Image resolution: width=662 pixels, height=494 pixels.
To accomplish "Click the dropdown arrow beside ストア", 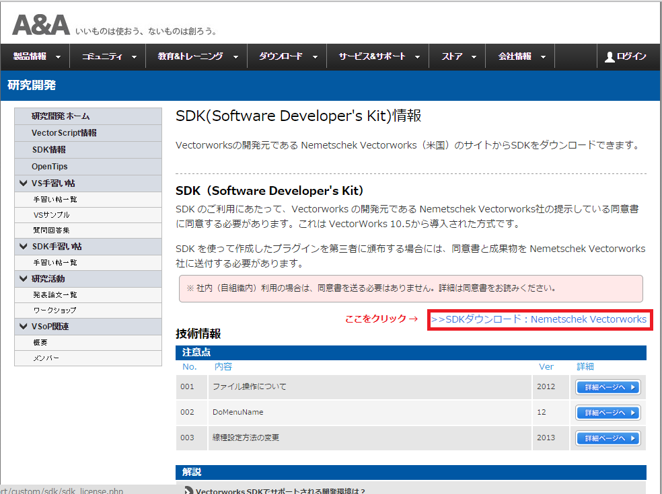I will click(474, 57).
